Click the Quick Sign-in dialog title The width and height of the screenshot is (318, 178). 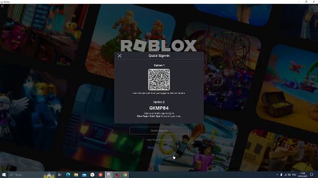159,56
